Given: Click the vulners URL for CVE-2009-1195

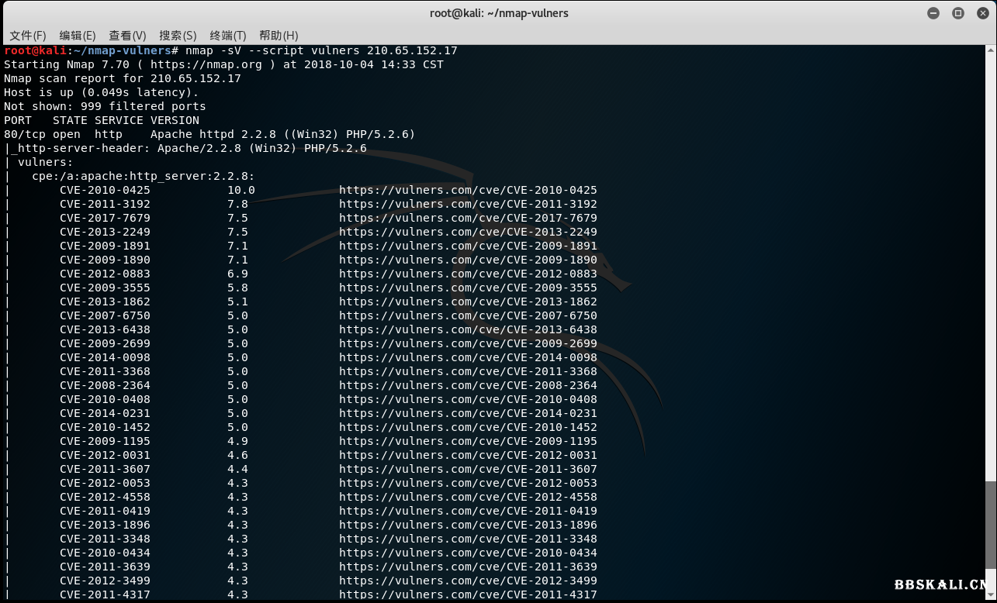Looking at the screenshot, I should click(468, 442).
